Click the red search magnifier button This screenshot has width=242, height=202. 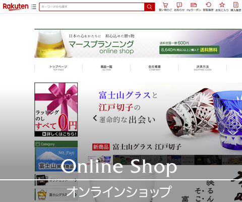point(149,7)
